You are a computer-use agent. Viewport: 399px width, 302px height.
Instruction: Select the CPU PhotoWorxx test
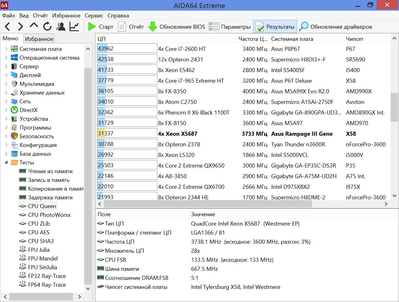[x=49, y=215]
